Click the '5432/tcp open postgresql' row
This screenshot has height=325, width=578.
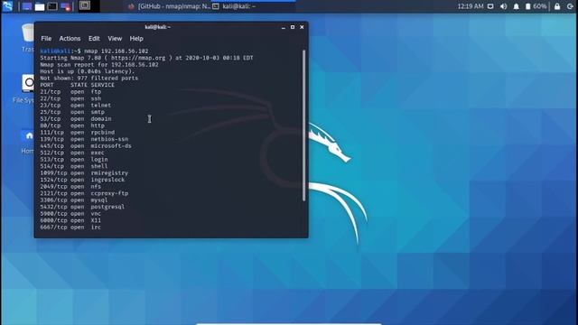click(x=82, y=207)
